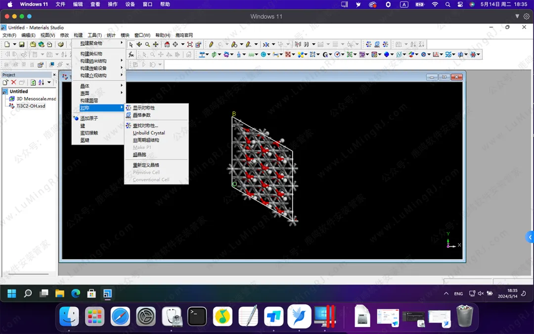Select the Zoom magnifier tool
The image size is (534, 334).
(x=147, y=45)
